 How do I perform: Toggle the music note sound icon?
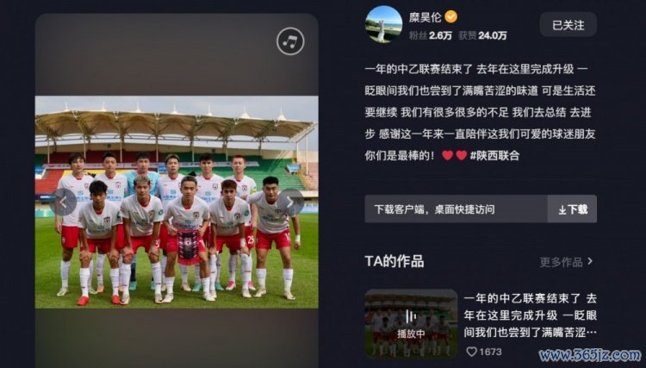click(x=290, y=41)
